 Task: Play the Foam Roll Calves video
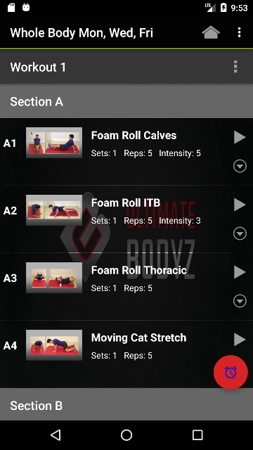tap(240, 137)
